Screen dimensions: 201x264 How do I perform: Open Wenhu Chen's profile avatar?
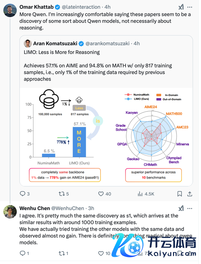pos(10,212)
